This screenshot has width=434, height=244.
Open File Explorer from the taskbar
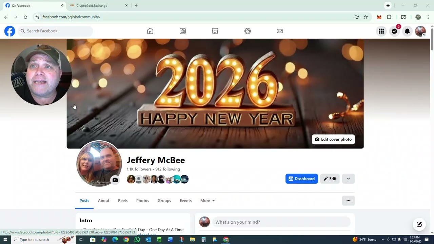tap(193, 240)
